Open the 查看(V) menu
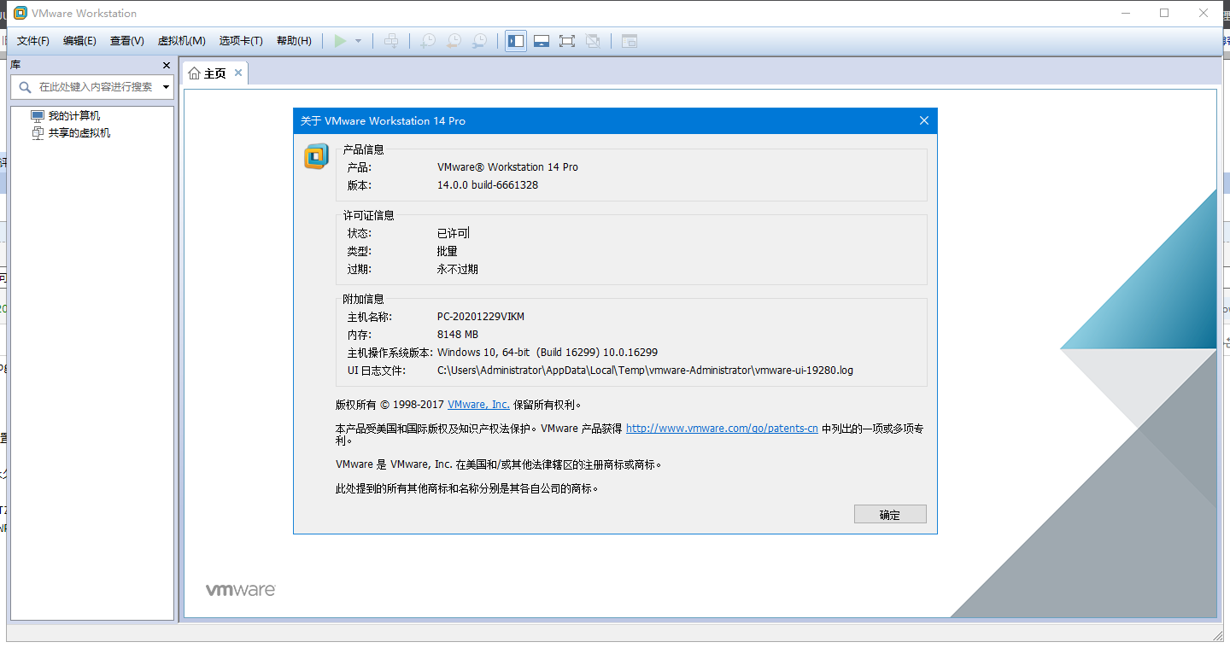 pos(127,41)
